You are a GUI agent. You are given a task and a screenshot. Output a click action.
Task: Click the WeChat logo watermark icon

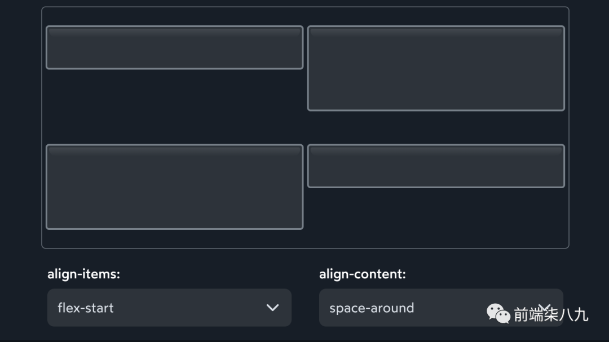(x=498, y=313)
